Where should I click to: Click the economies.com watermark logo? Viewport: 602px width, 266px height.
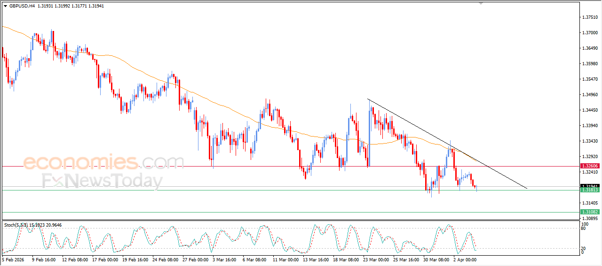point(103,162)
